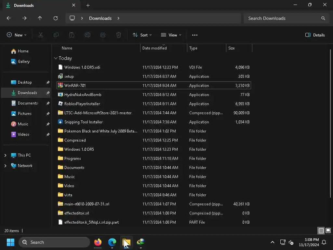
Task: Open the clock and date flyout
Action: click(309, 242)
